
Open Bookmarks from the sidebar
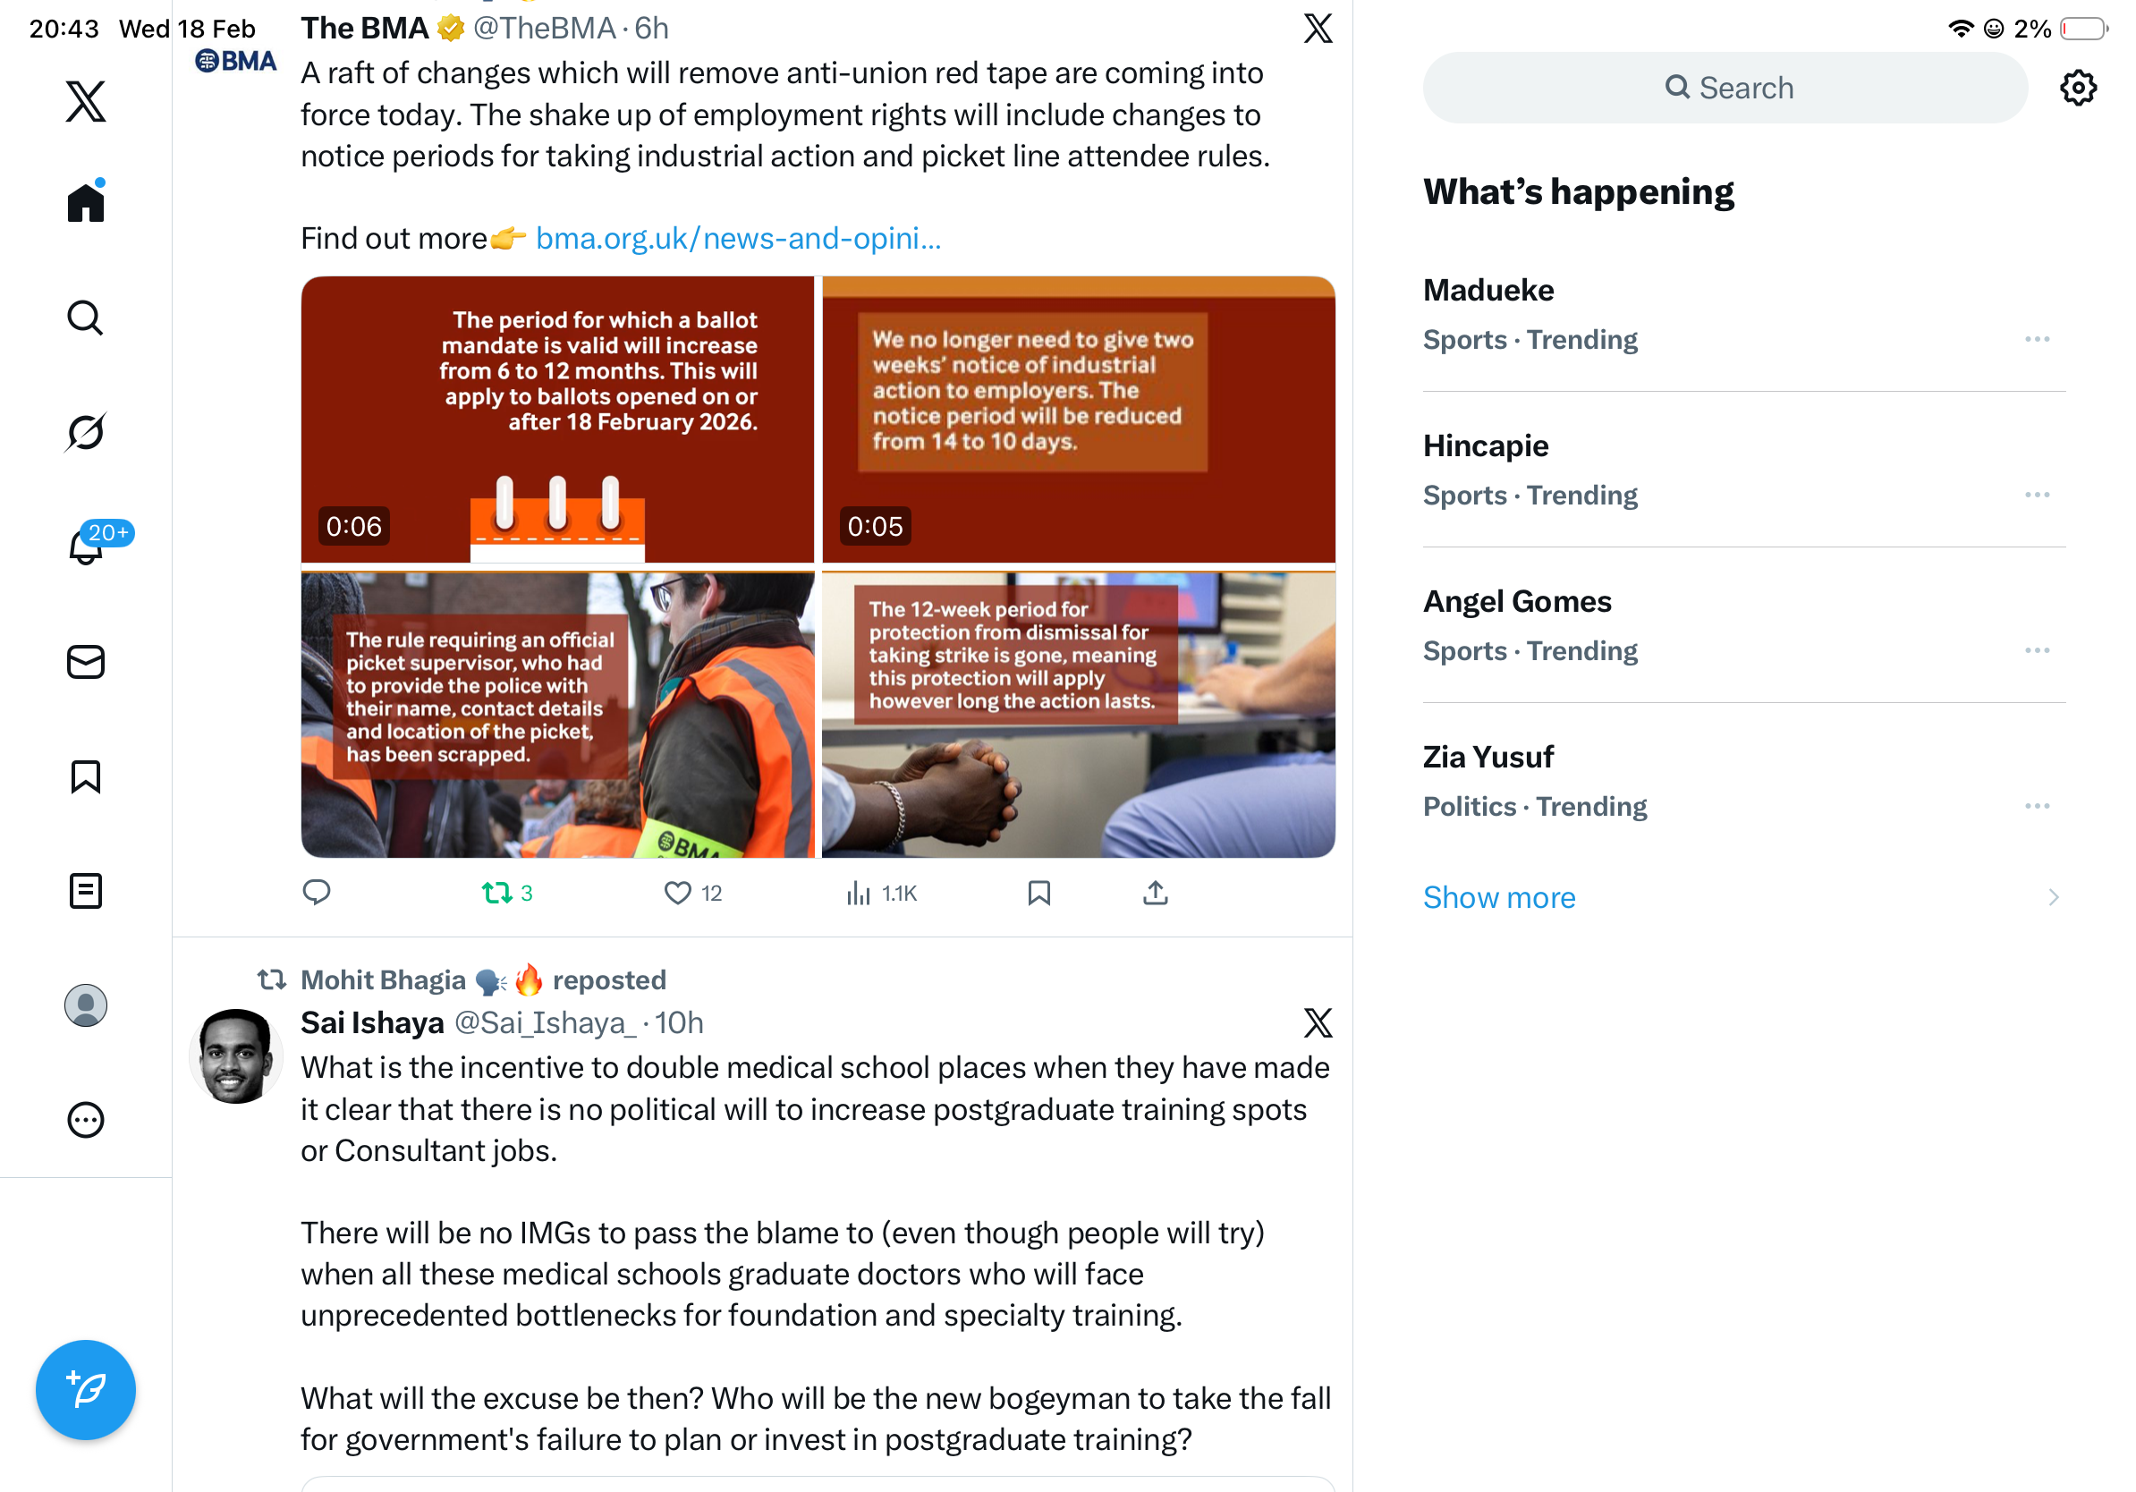(x=86, y=776)
